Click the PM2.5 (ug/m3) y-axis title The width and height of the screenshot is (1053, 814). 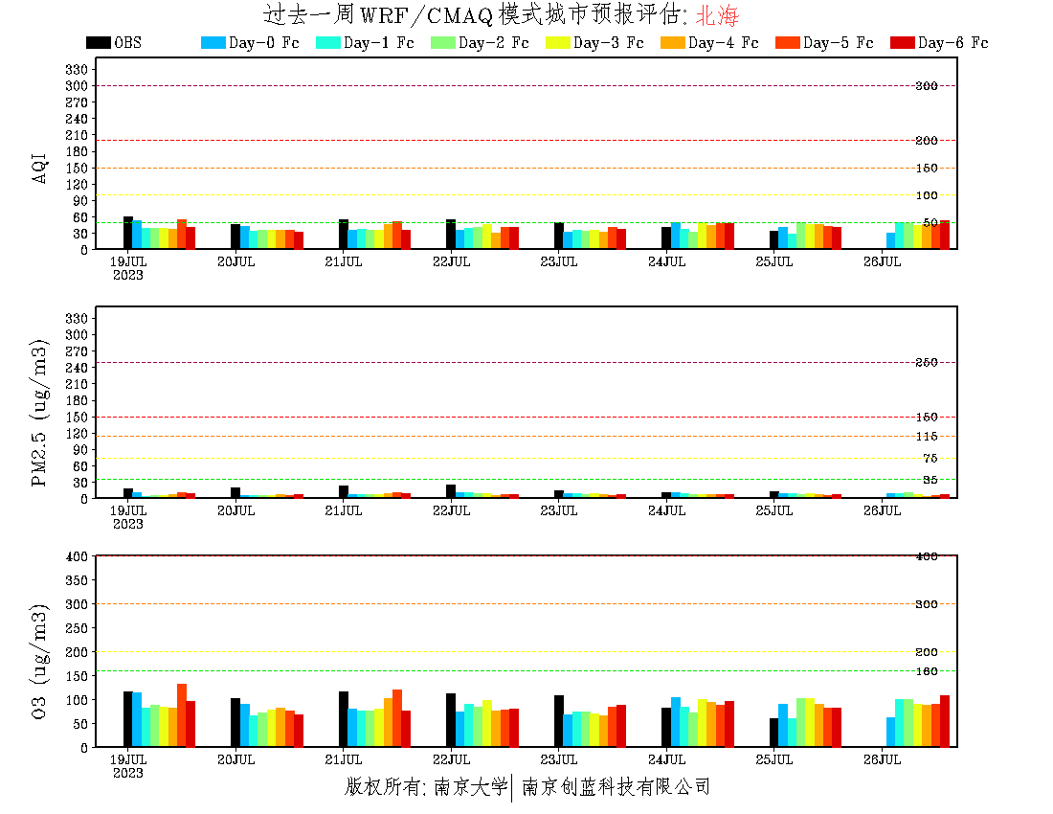click(x=40, y=413)
